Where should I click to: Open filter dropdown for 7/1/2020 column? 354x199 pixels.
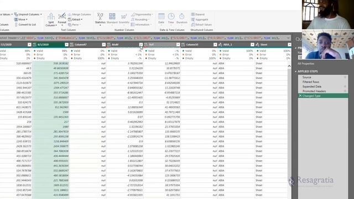[x=29, y=45]
